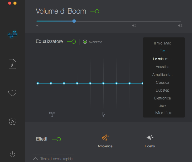The image size is (192, 162).
Task: Click the second equalizer band point
Action: pos(51,83)
